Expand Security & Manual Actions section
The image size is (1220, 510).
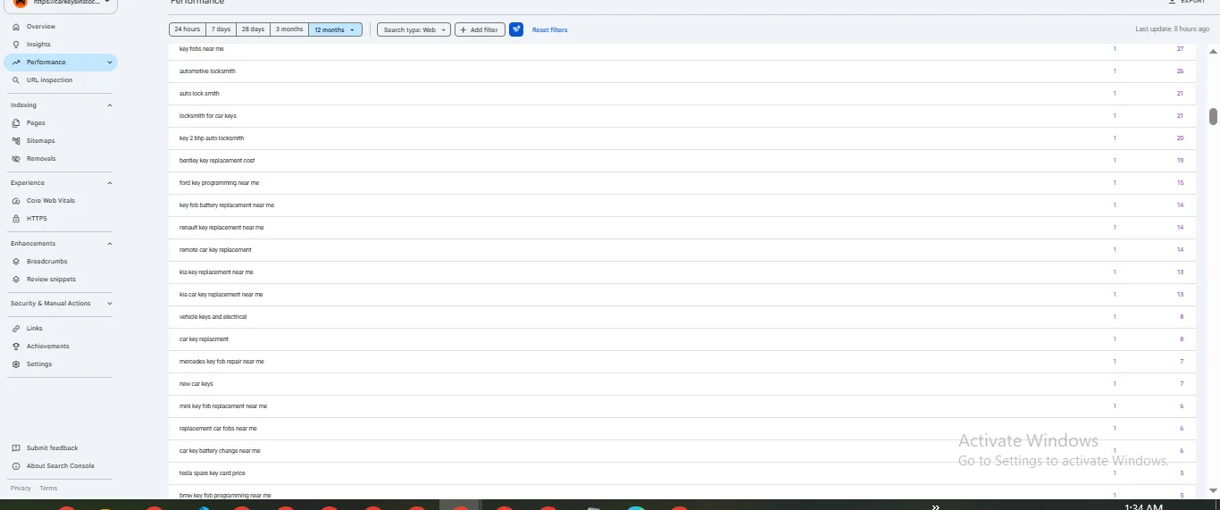click(x=110, y=304)
